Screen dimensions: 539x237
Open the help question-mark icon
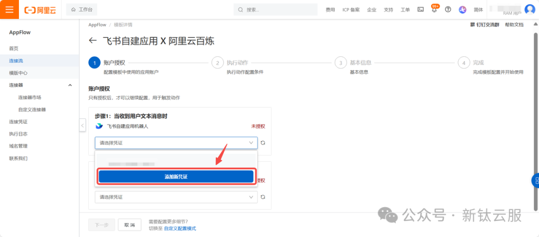coord(448,9)
